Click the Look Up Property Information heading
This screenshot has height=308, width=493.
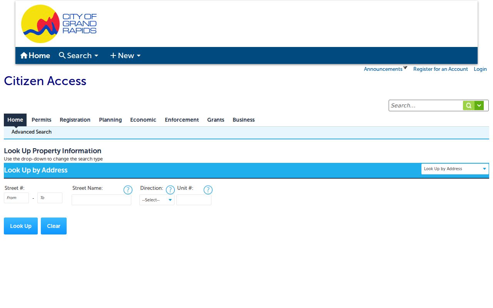(52, 151)
